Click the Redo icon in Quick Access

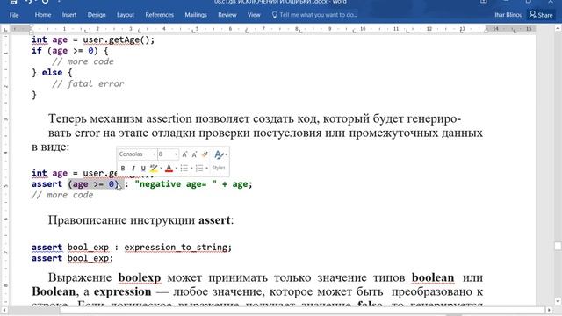coord(45,2)
